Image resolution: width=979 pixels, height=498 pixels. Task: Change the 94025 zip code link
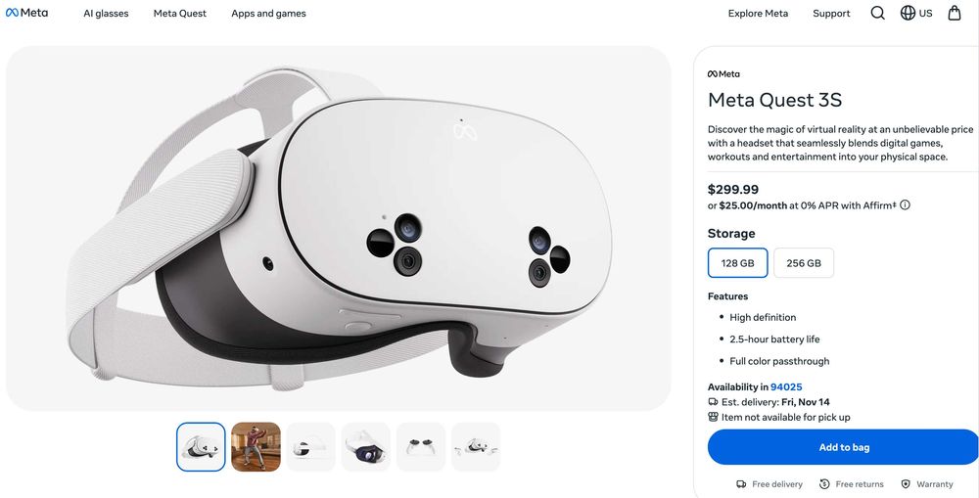(786, 387)
